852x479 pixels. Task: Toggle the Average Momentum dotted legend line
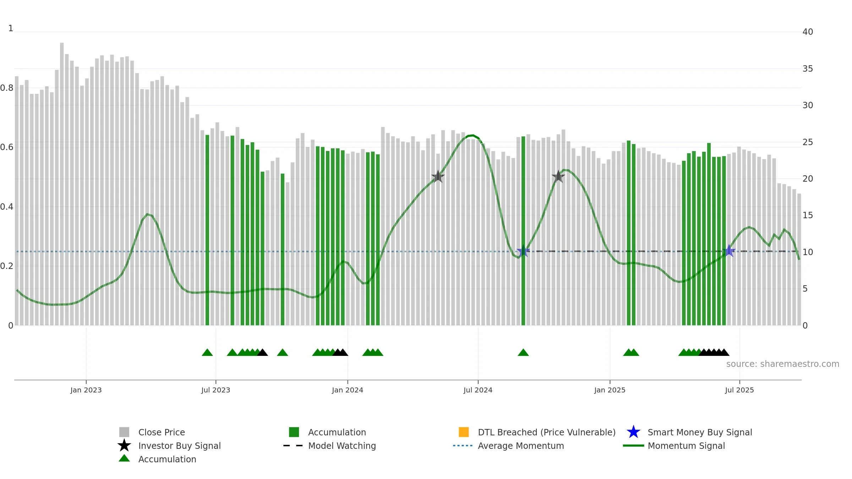coord(463,446)
